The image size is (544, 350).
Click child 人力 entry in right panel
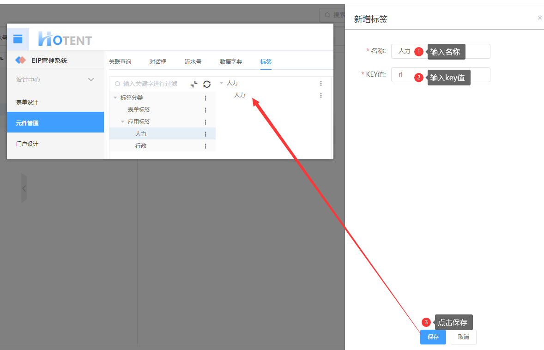tap(239, 95)
